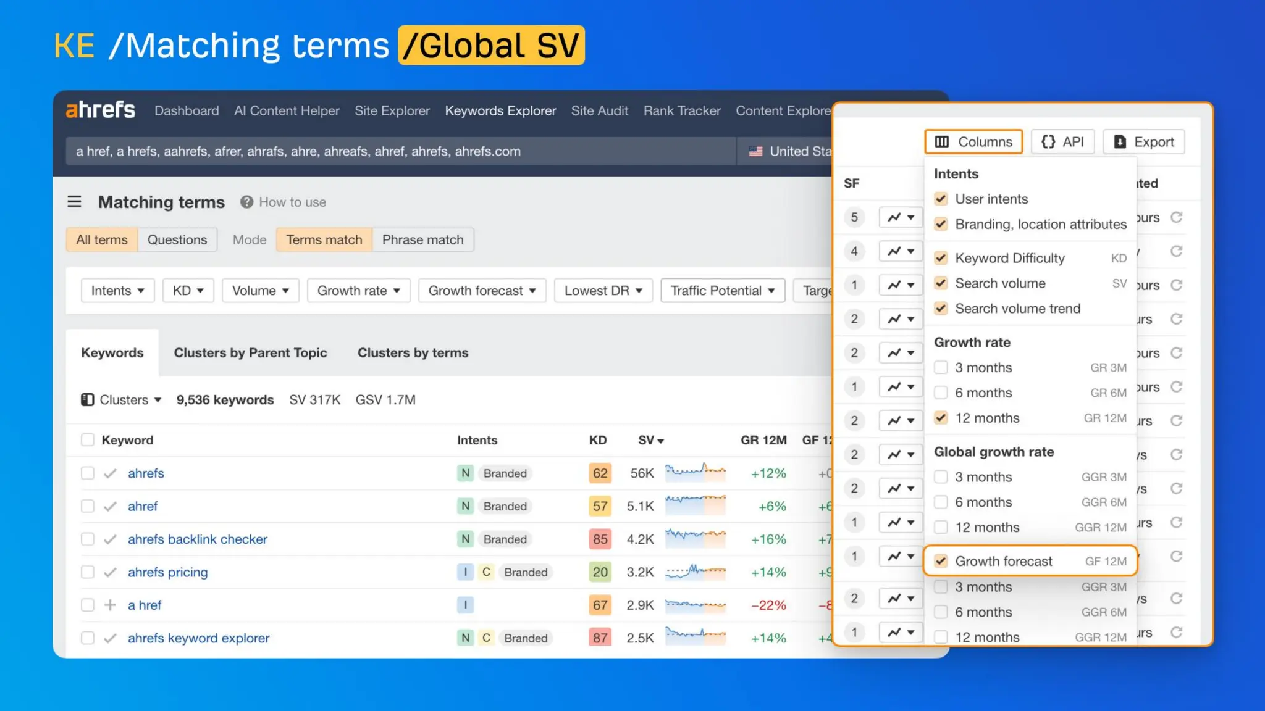Go to Rank Tracker
Viewport: 1265px width, 711px height.
[x=682, y=110]
